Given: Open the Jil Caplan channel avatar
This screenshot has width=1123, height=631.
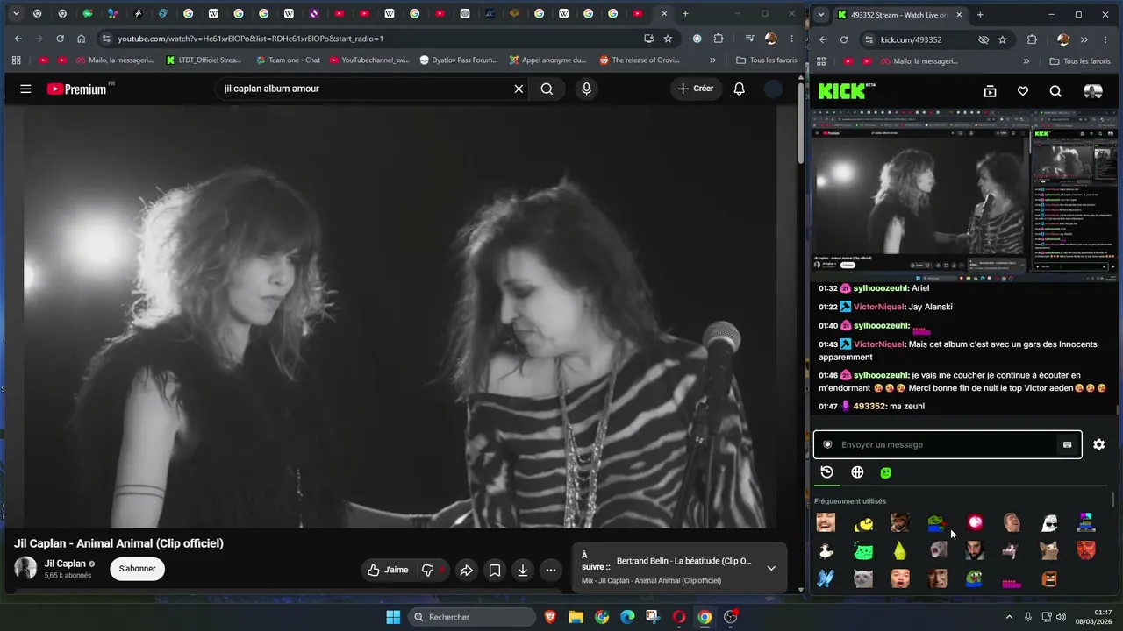Looking at the screenshot, I should pos(25,568).
